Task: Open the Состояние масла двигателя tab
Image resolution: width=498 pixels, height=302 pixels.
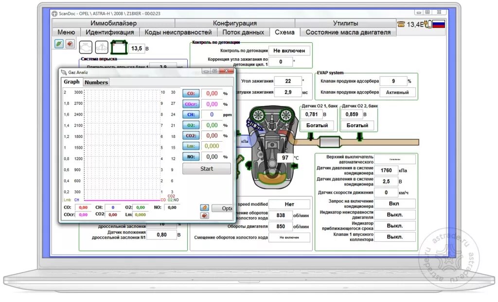Action: [x=348, y=32]
